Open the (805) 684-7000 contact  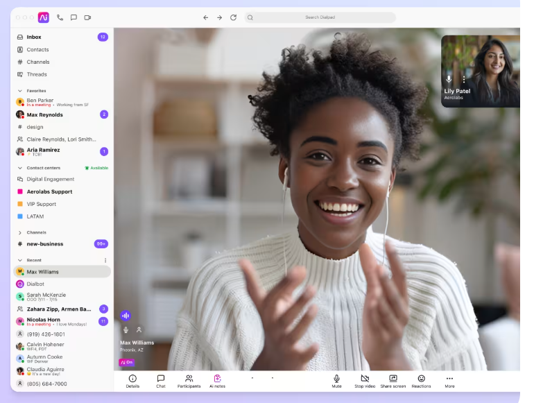tap(62, 384)
